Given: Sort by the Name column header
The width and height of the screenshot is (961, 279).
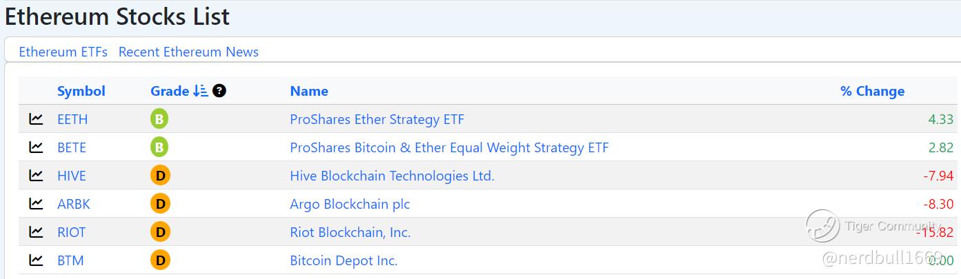Looking at the screenshot, I should click(309, 91).
